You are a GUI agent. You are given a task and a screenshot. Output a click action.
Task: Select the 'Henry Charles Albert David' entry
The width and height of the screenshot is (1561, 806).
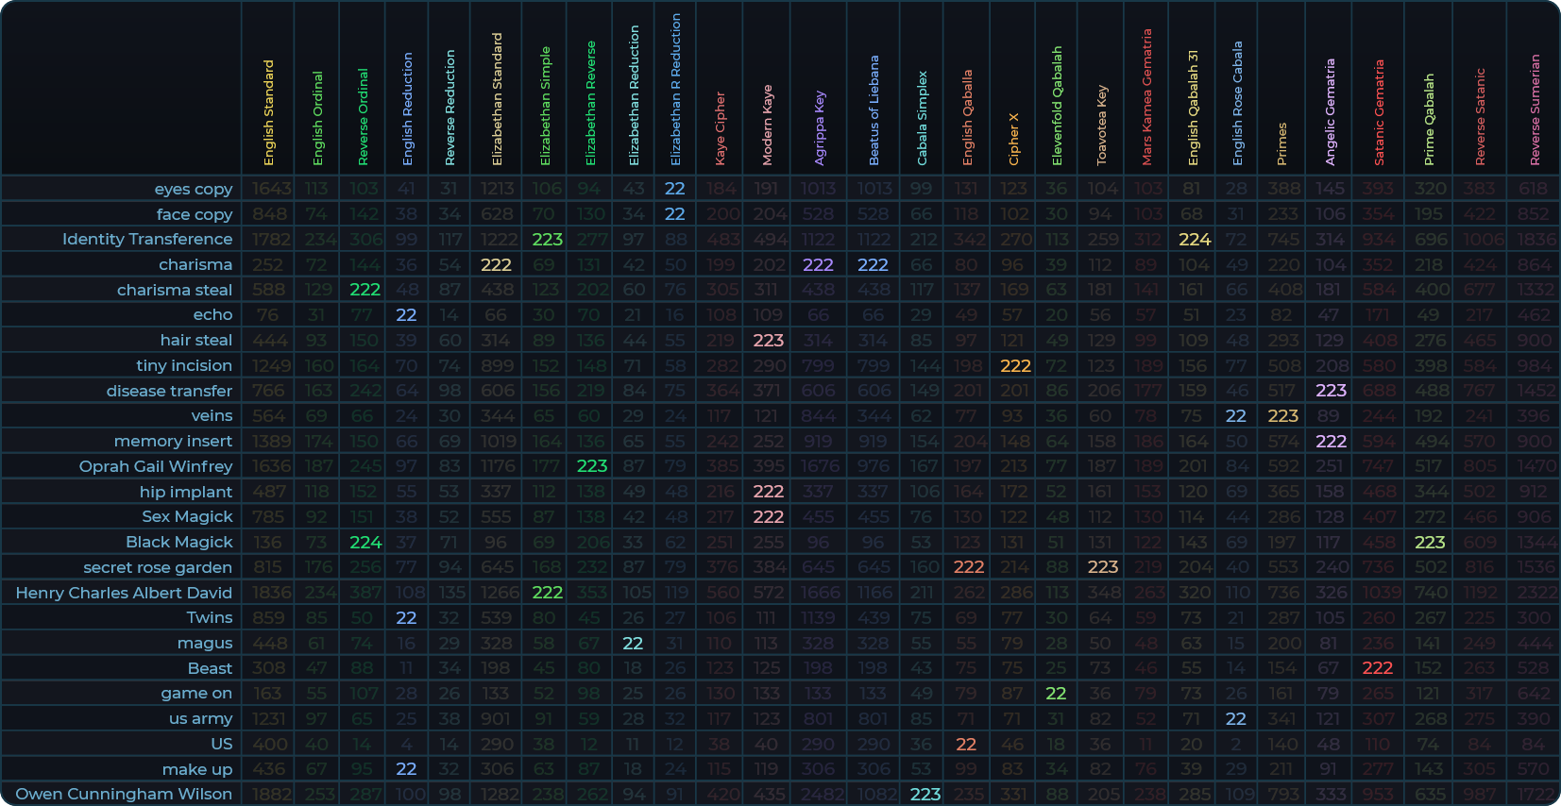pyautogui.click(x=124, y=593)
